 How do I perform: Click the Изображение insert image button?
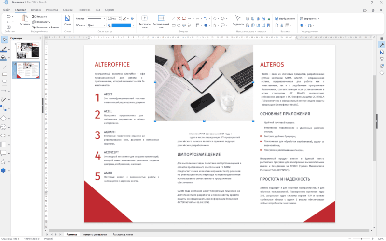tap(285, 19)
